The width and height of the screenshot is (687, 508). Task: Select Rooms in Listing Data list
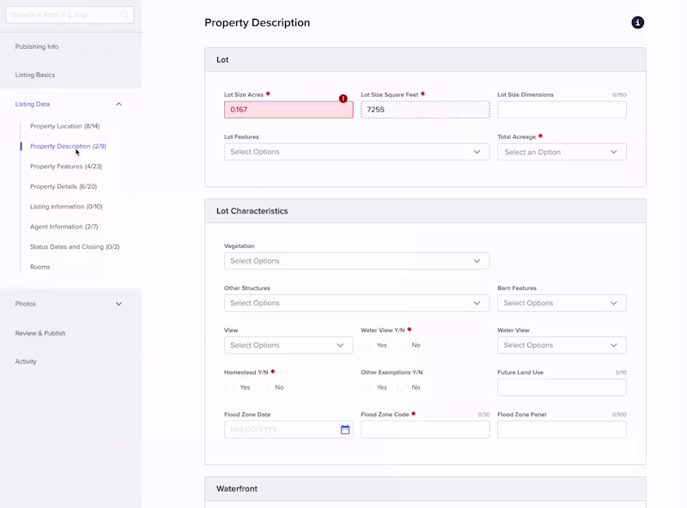tap(40, 267)
